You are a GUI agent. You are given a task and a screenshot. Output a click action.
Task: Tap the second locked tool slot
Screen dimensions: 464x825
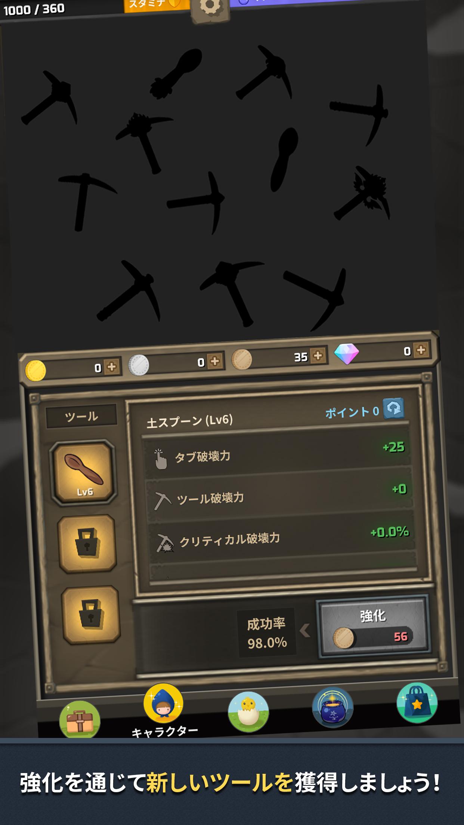(91, 614)
